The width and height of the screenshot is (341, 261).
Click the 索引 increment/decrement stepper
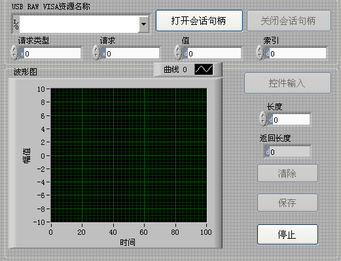[260, 52]
